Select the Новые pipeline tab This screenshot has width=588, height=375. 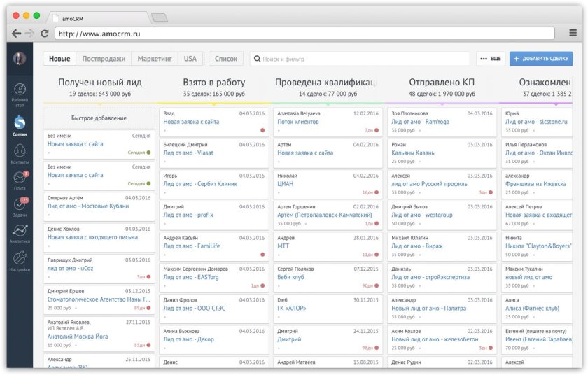point(59,59)
